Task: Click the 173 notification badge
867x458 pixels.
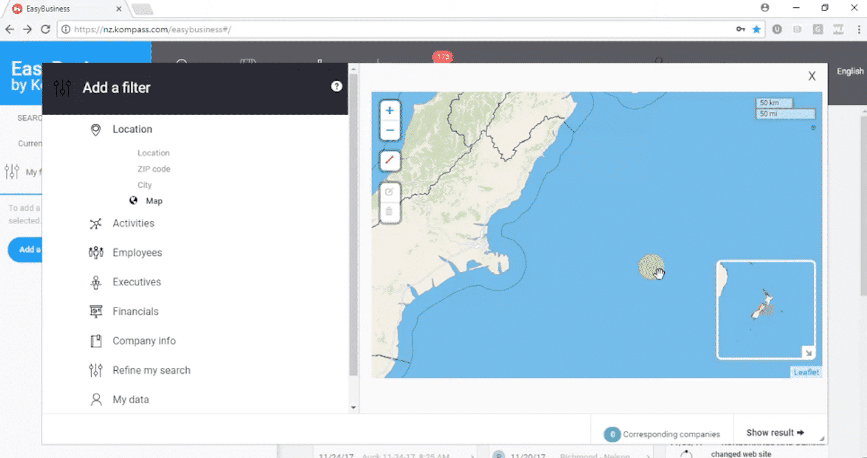Action: click(x=443, y=57)
